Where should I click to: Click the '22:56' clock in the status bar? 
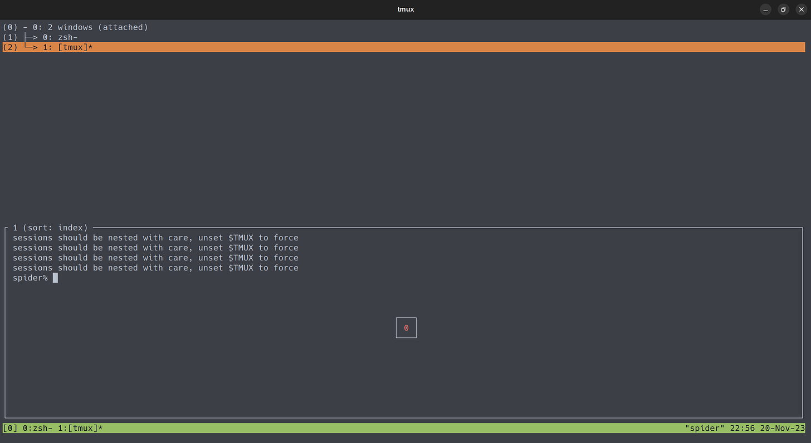pos(742,428)
